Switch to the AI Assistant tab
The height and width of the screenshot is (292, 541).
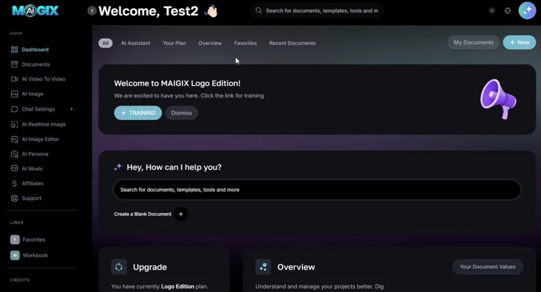click(135, 43)
